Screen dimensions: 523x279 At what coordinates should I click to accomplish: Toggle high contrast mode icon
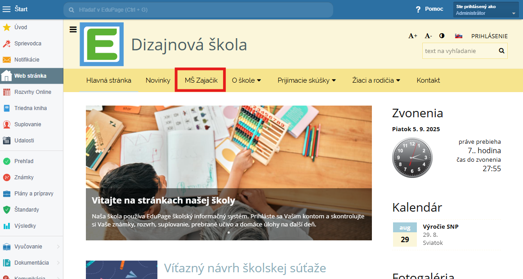(442, 35)
